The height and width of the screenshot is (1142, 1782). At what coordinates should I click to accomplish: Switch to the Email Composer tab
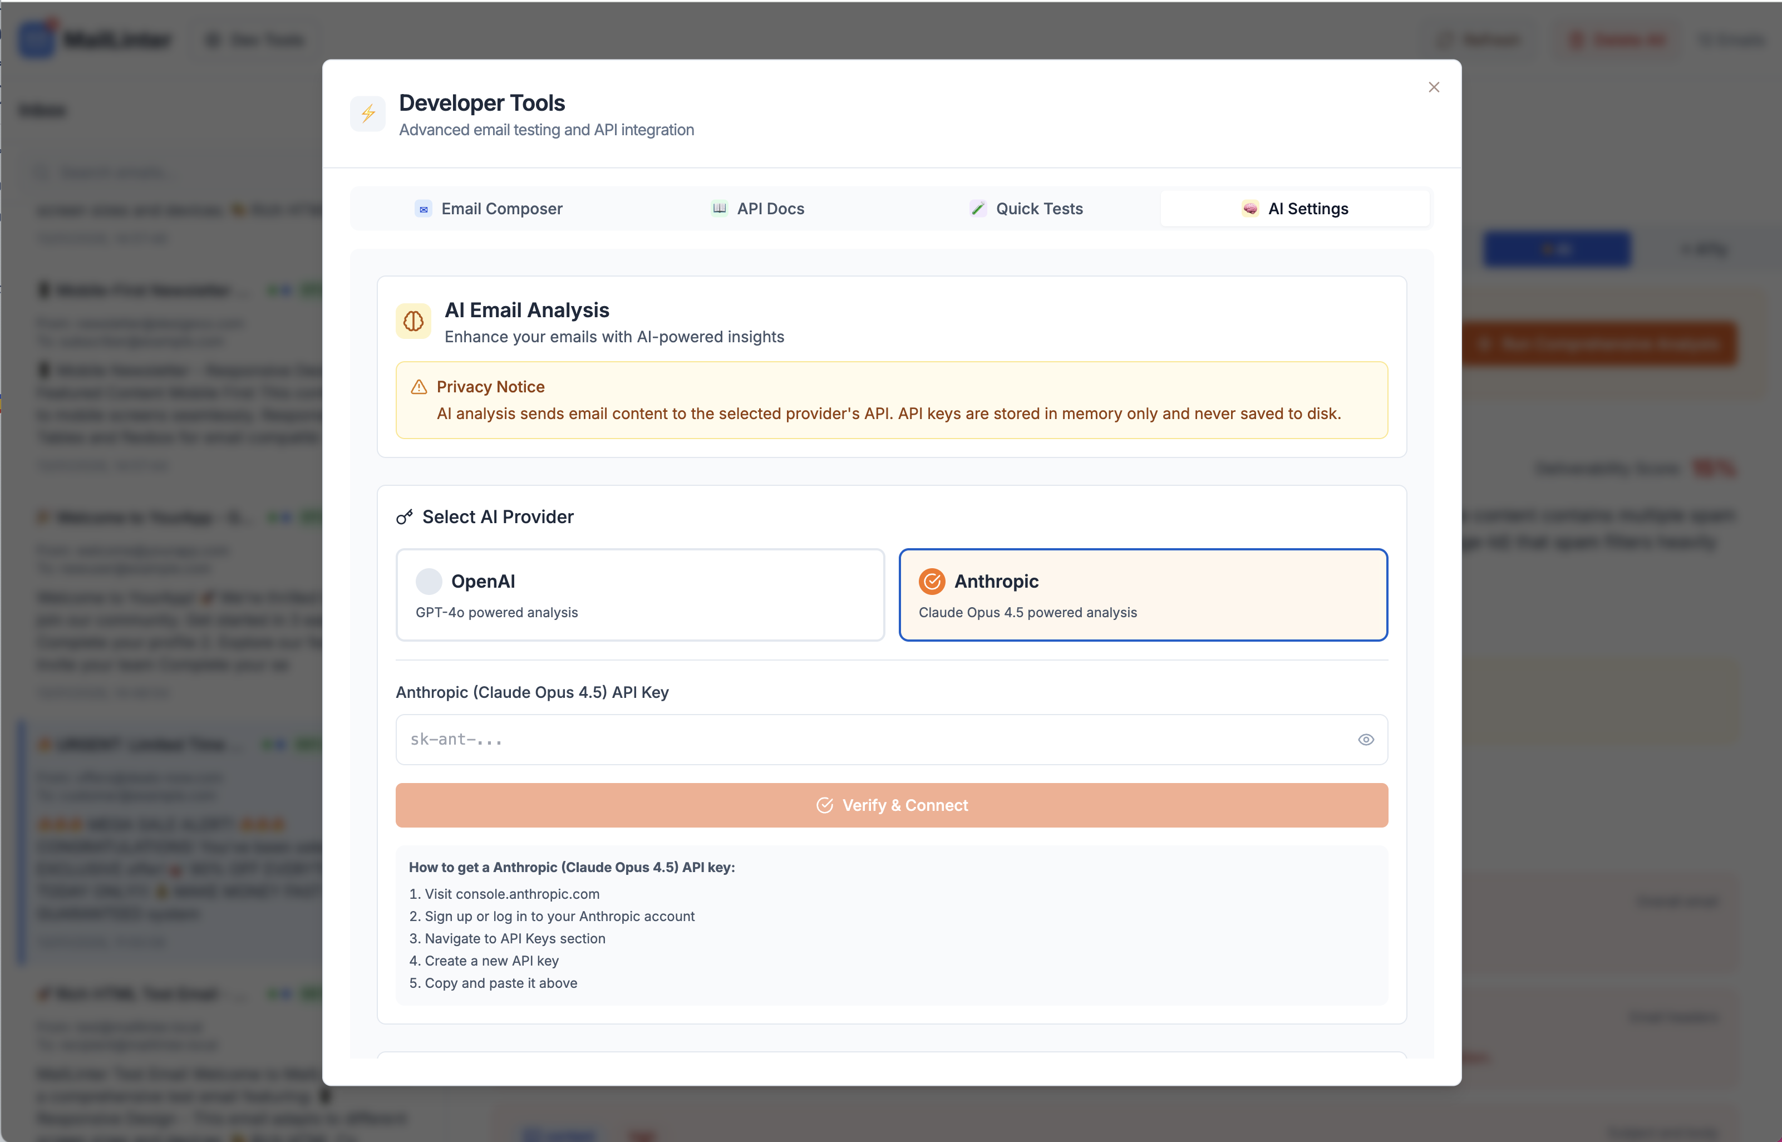[489, 208]
